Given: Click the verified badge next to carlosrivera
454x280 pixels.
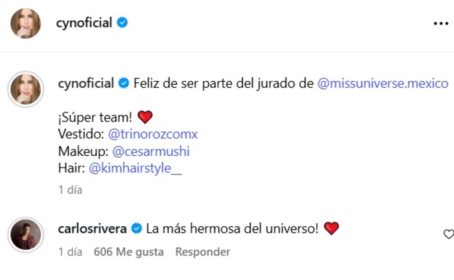Looking at the screenshot, I should click(136, 229).
